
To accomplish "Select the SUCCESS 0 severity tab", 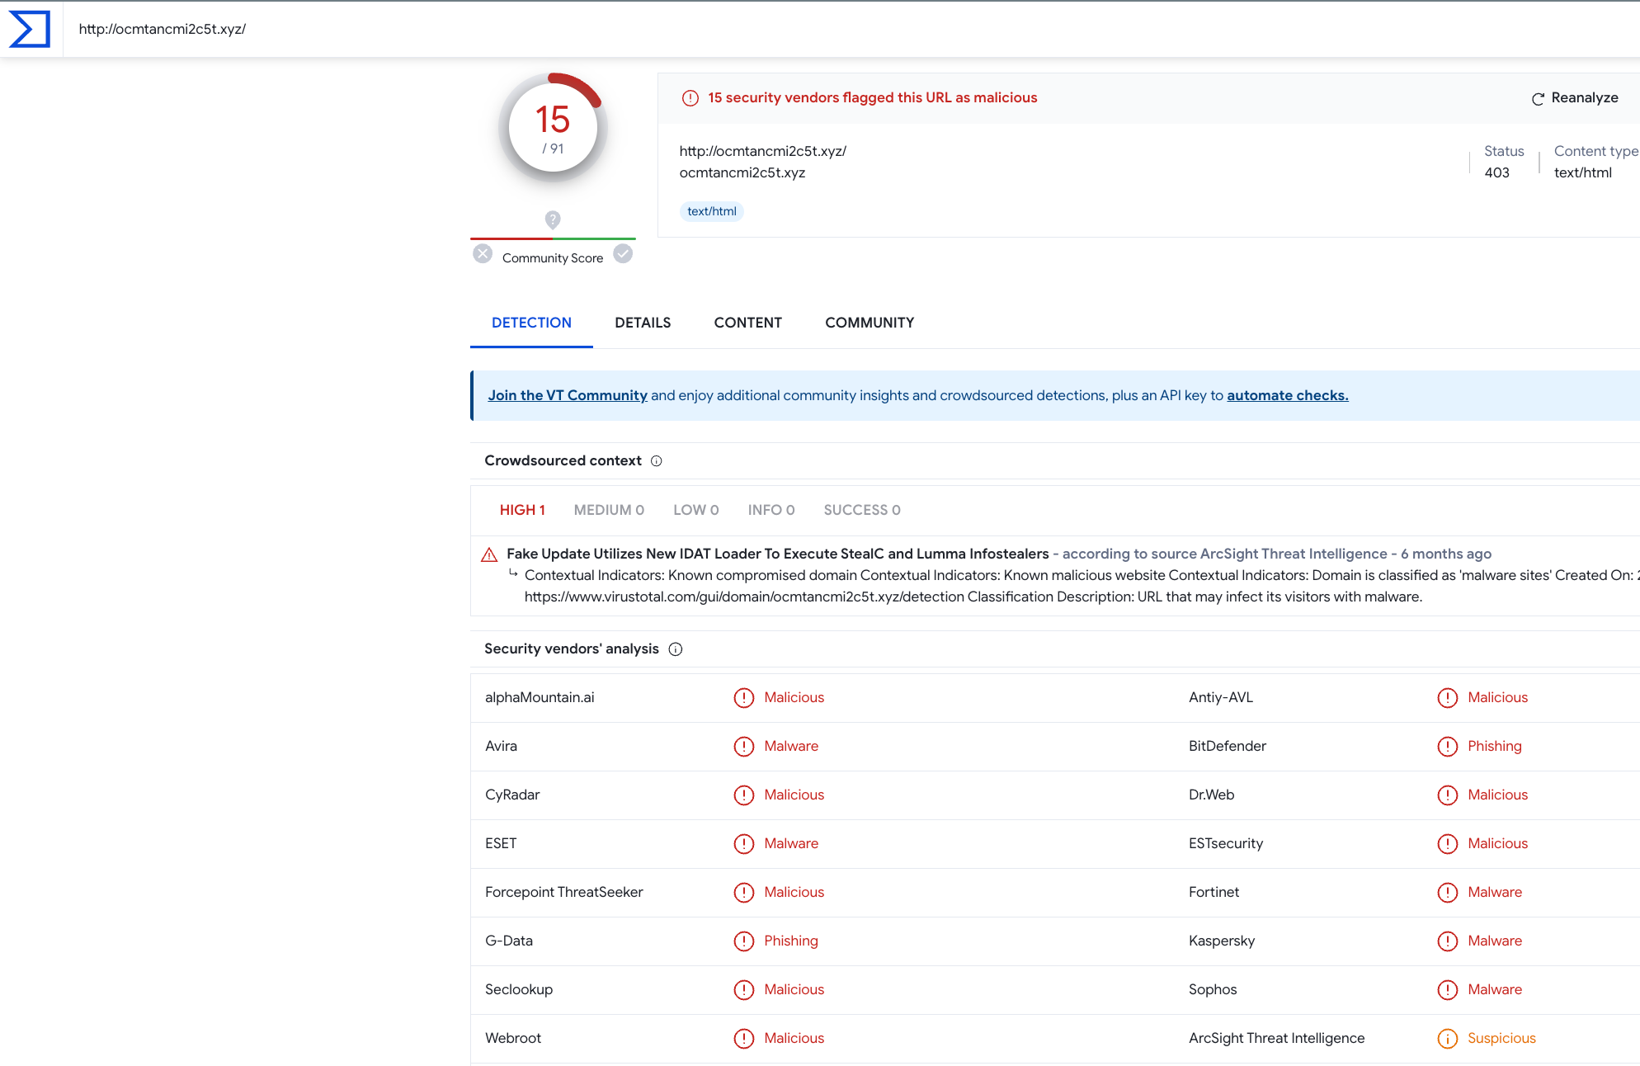I will [x=862, y=510].
